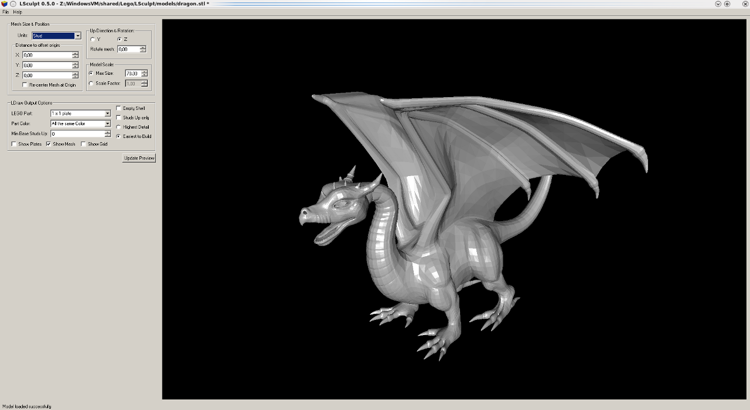Screen dimensions: 750x410
Task: Click the X offset input field
Action: coord(47,55)
